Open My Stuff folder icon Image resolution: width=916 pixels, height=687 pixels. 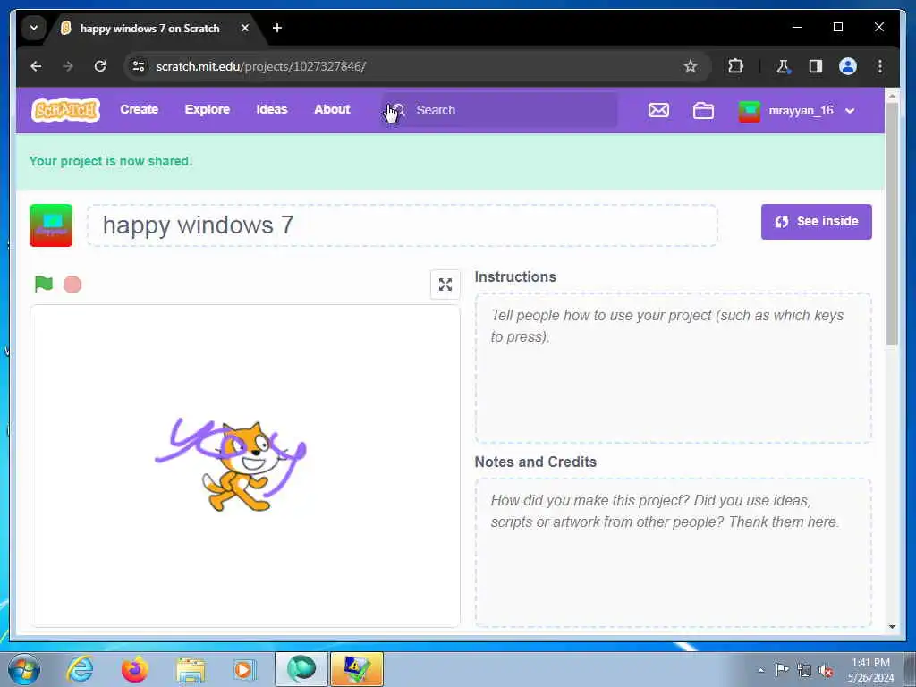(703, 110)
